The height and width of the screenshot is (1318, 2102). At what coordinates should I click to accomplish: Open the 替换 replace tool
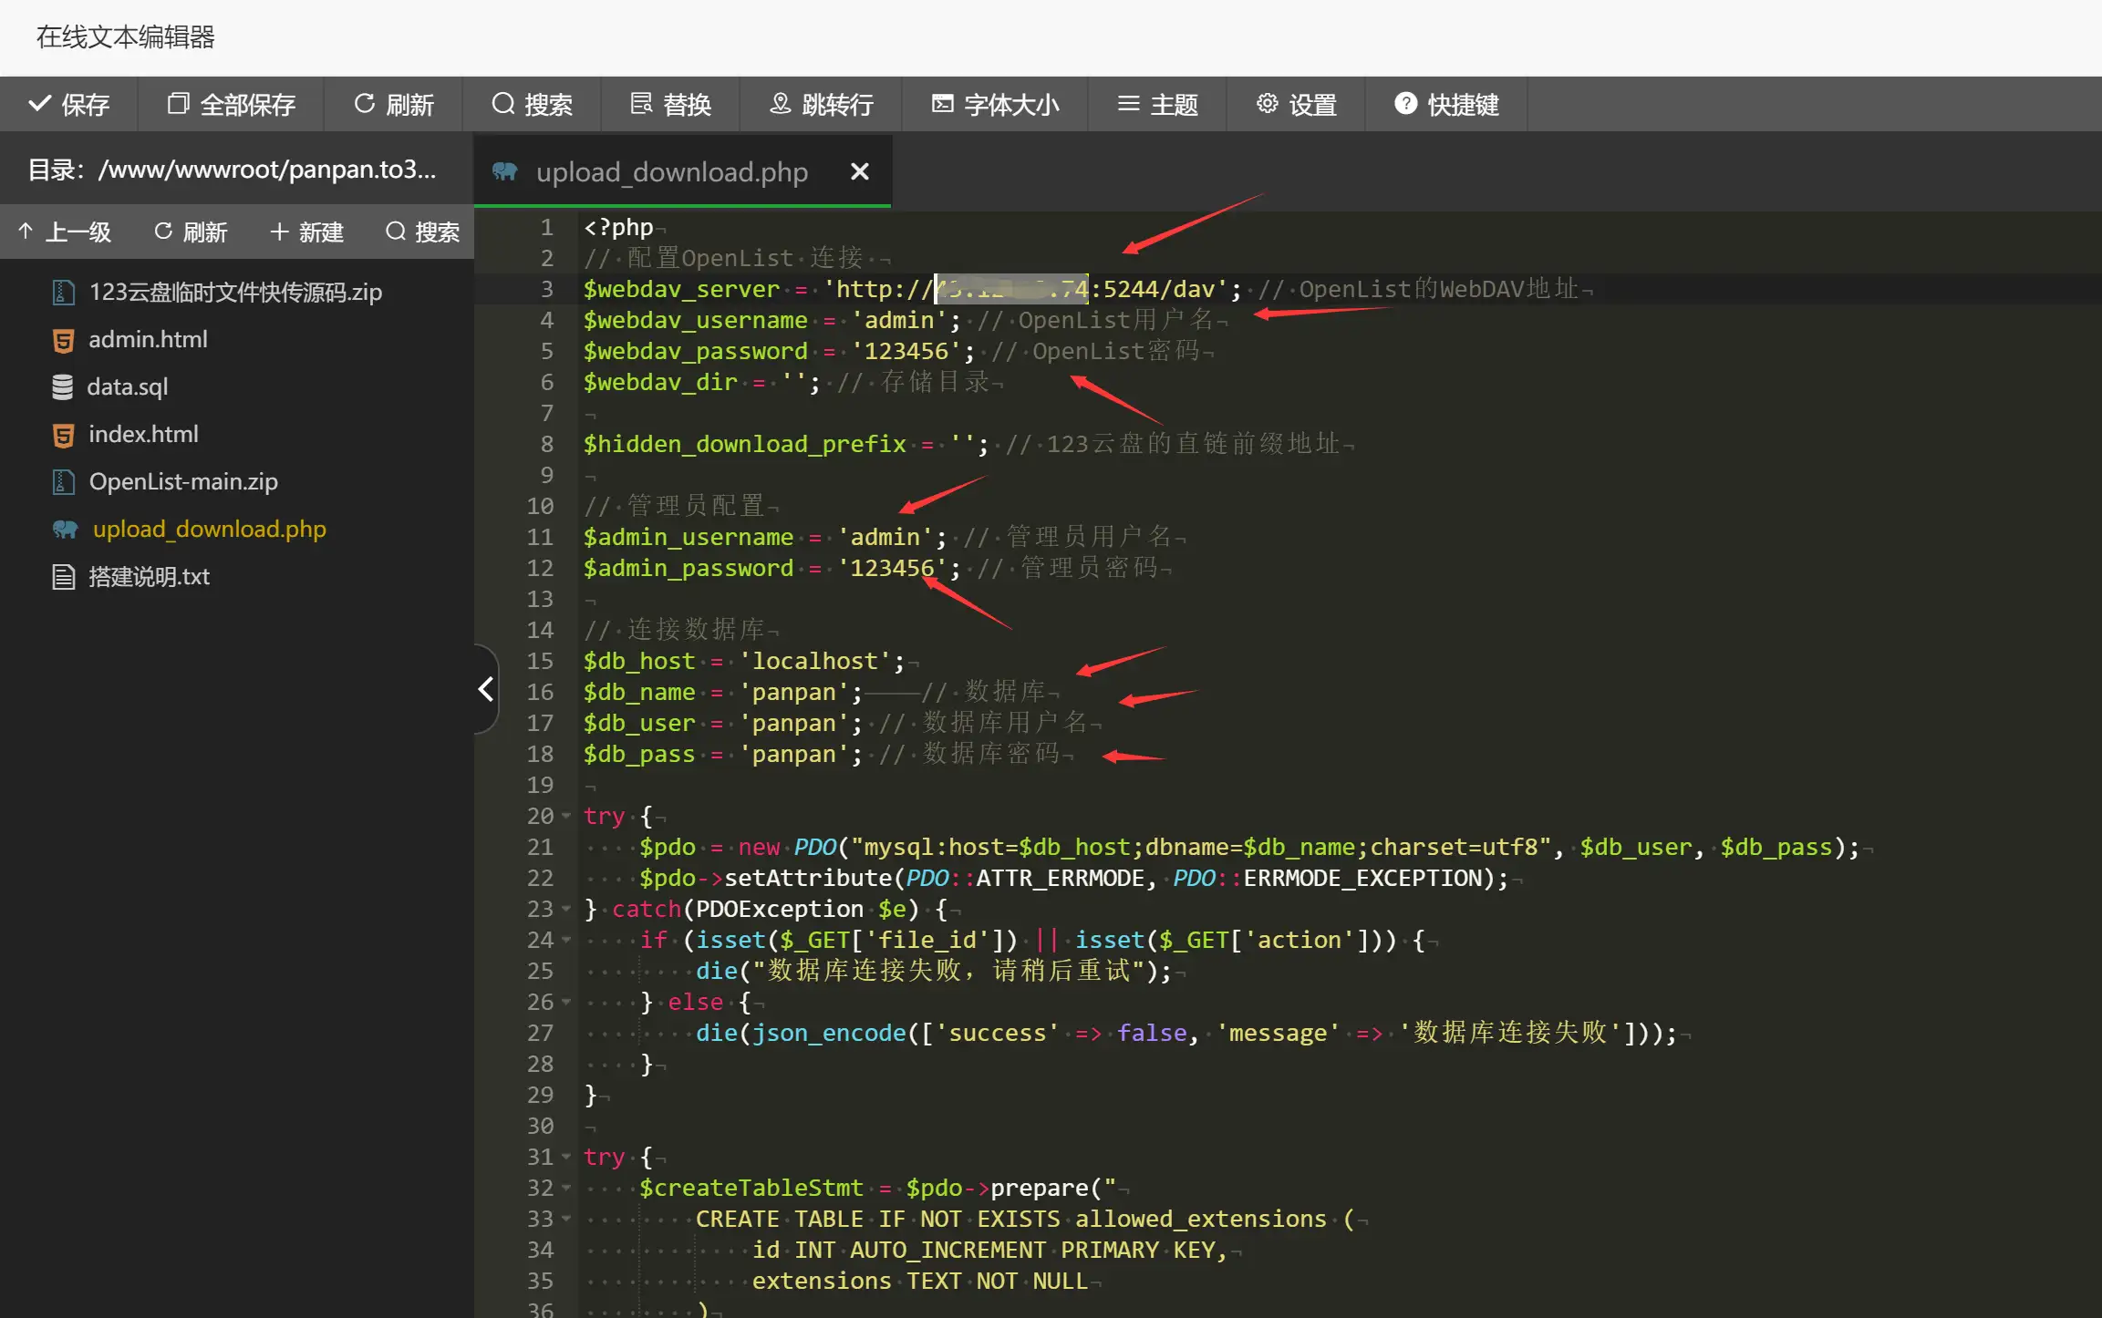click(642, 104)
